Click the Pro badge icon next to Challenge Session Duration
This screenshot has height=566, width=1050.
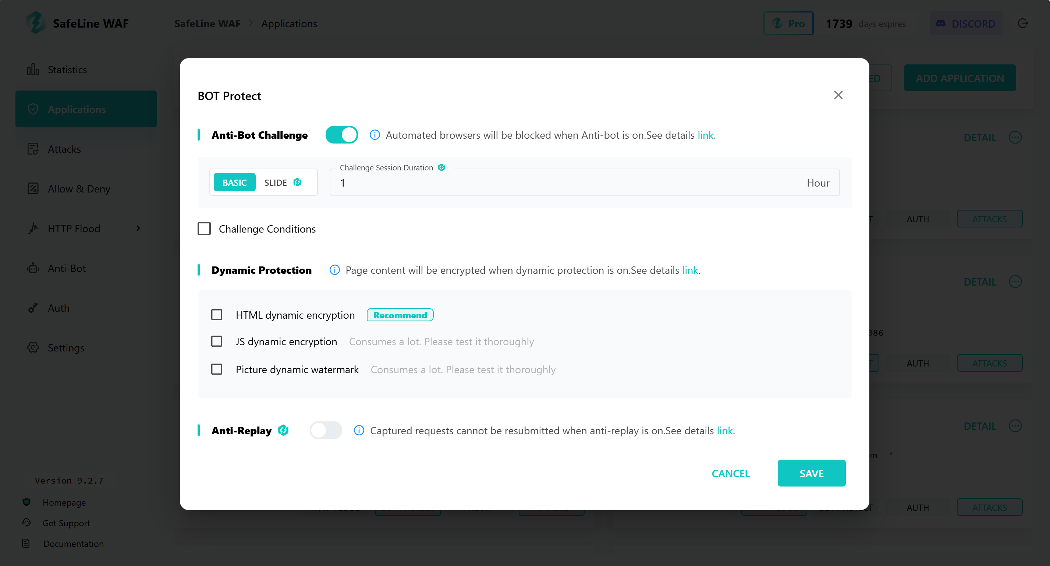click(441, 167)
